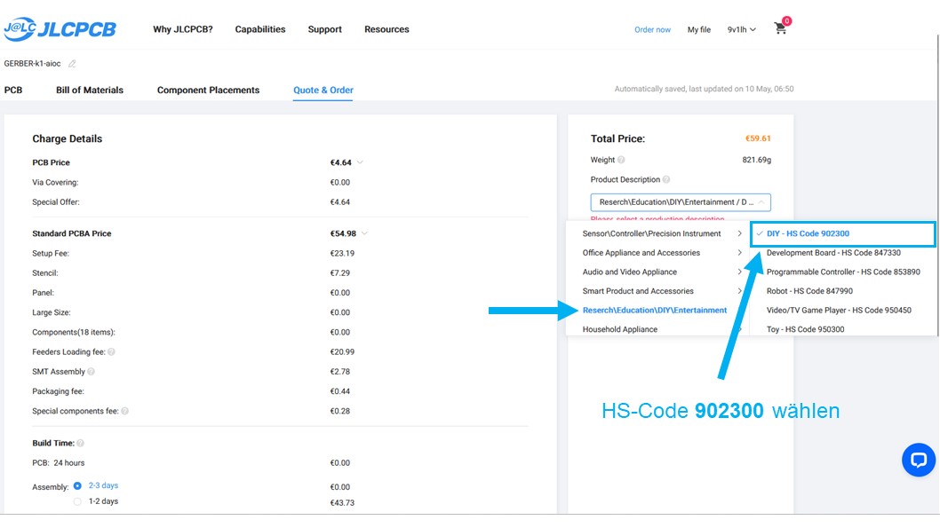940x528 pixels.
Task: Open the Product Description dropdown
Action: pyautogui.click(x=680, y=202)
